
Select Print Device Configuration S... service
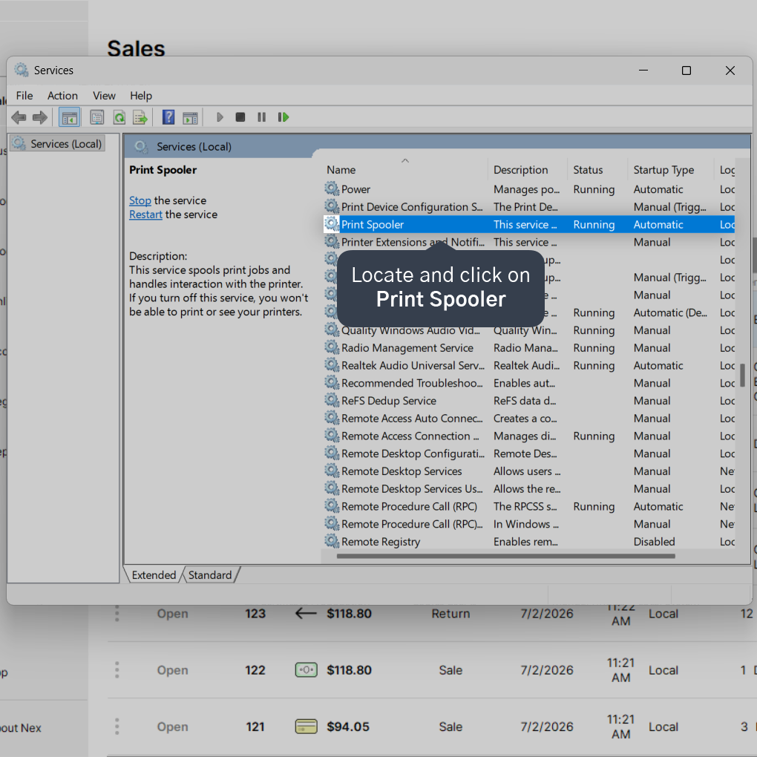tap(529, 207)
